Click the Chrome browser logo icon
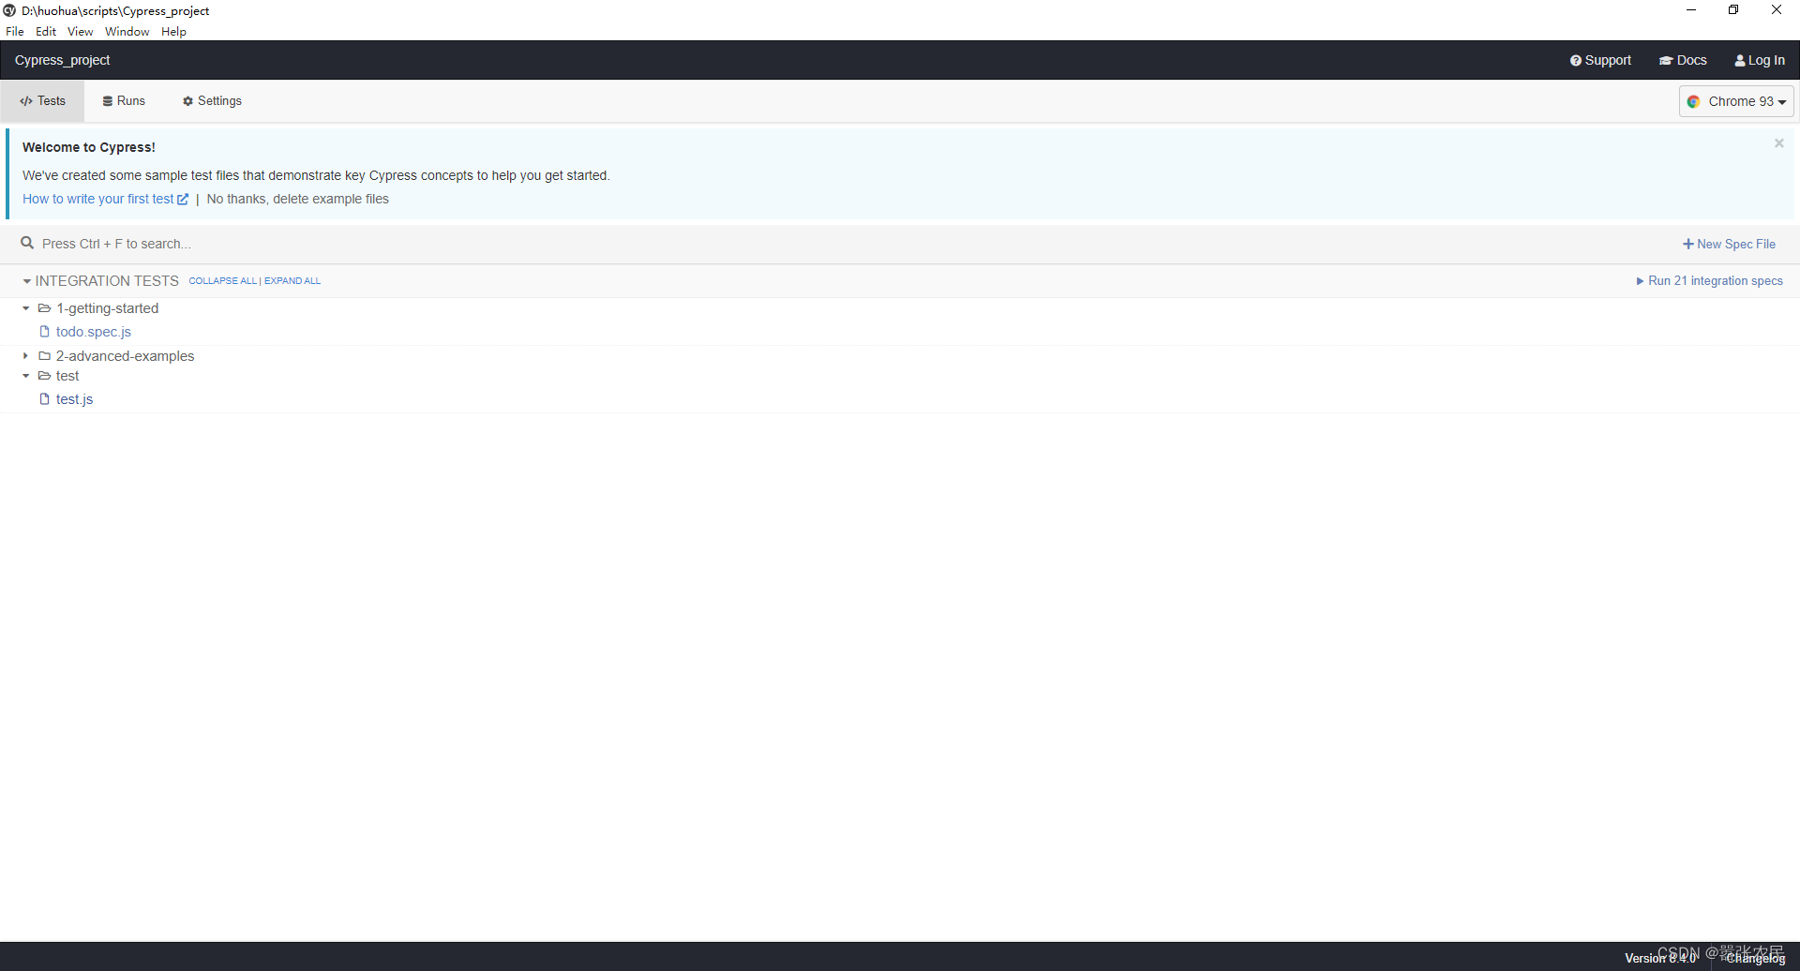Image resolution: width=1800 pixels, height=971 pixels. tap(1694, 101)
